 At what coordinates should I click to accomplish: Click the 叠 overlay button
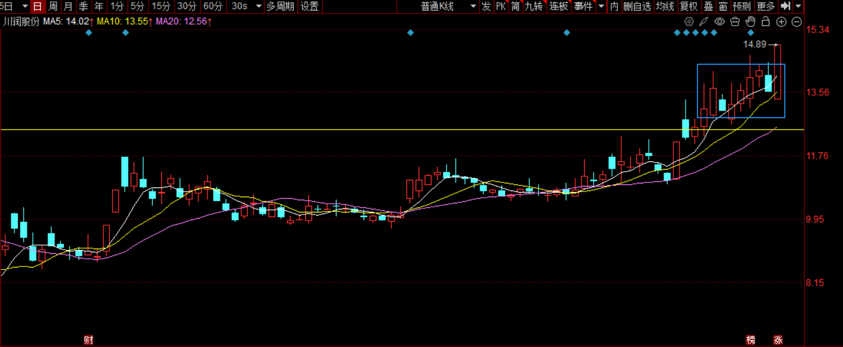click(709, 6)
